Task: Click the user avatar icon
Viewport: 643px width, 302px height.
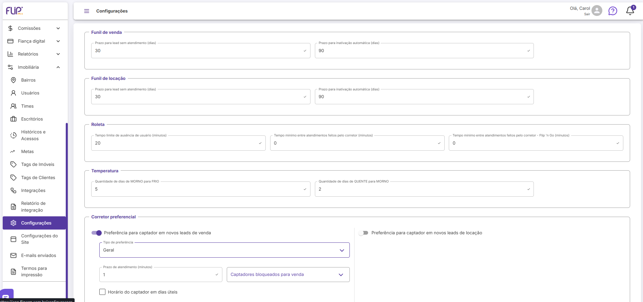Action: (x=597, y=10)
